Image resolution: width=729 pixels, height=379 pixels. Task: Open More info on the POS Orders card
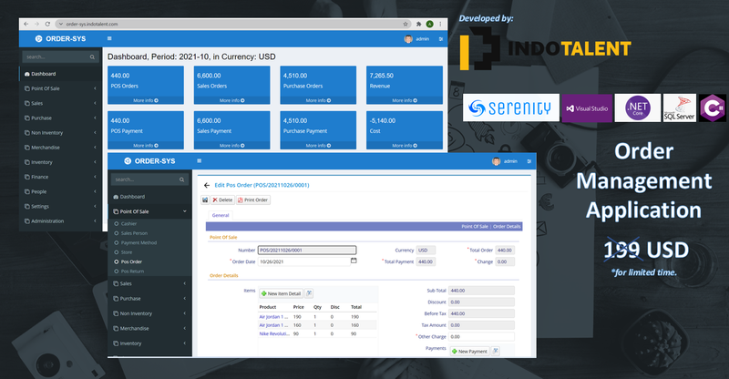[x=146, y=100]
